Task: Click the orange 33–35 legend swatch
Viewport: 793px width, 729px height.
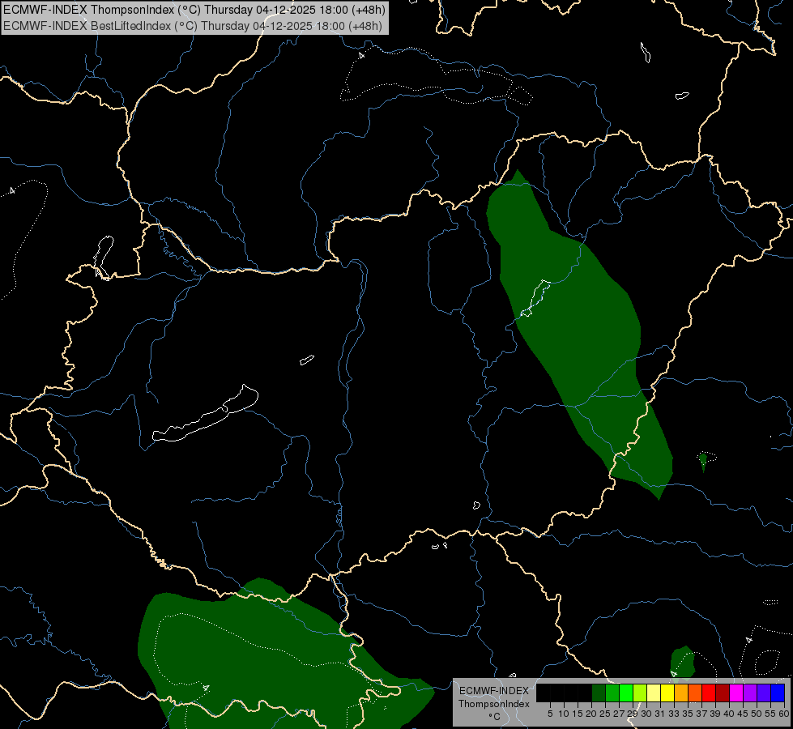Action: [682, 693]
